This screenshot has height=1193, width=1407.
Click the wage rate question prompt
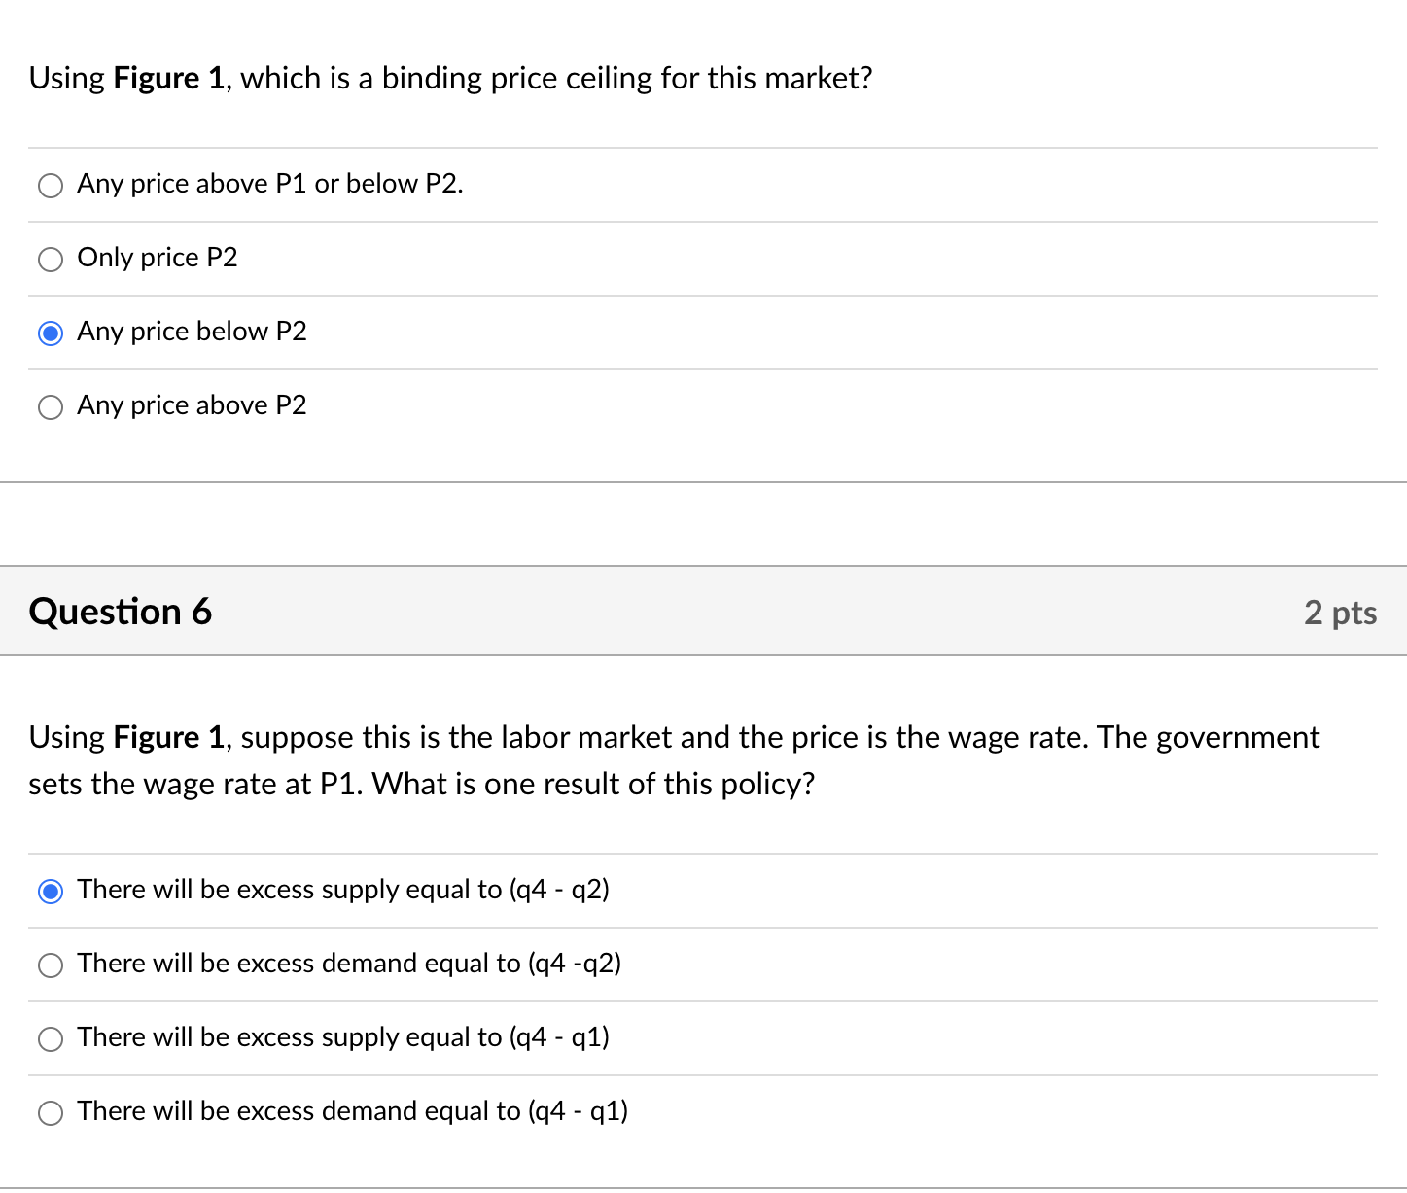click(673, 759)
